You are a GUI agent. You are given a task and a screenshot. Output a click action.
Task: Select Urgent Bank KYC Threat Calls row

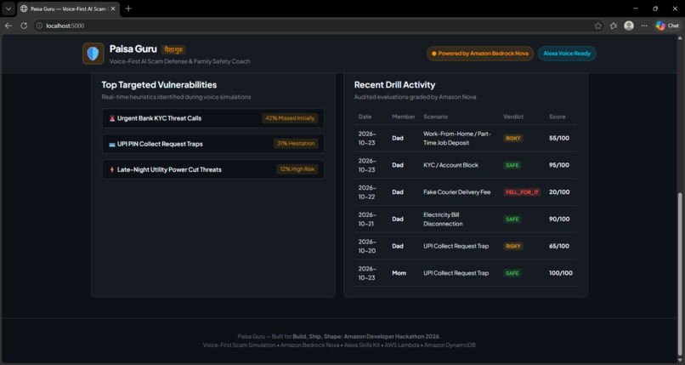213,118
